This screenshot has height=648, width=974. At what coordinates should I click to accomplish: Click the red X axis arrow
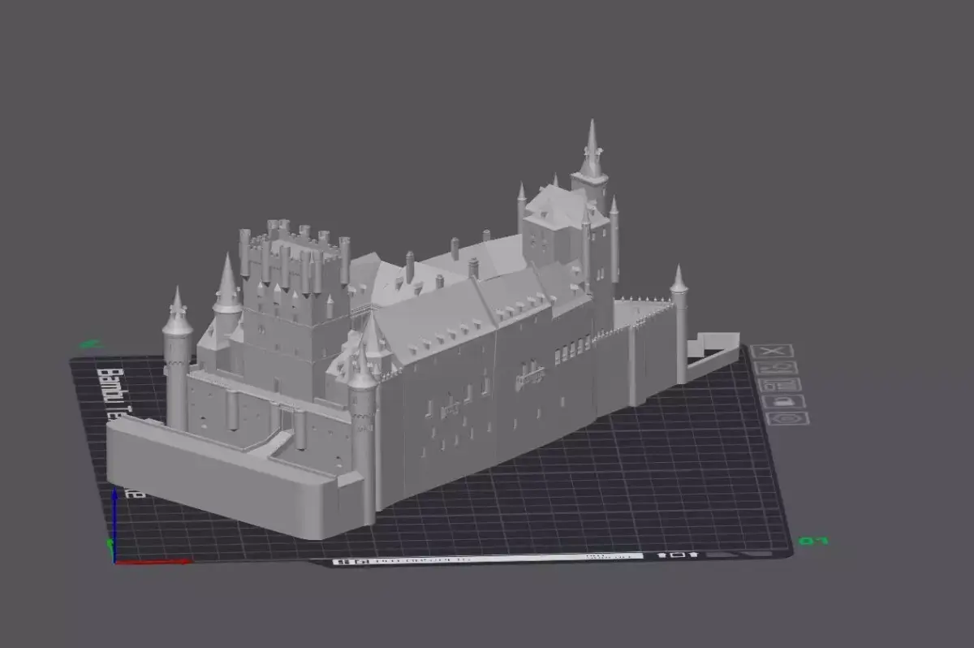point(154,560)
